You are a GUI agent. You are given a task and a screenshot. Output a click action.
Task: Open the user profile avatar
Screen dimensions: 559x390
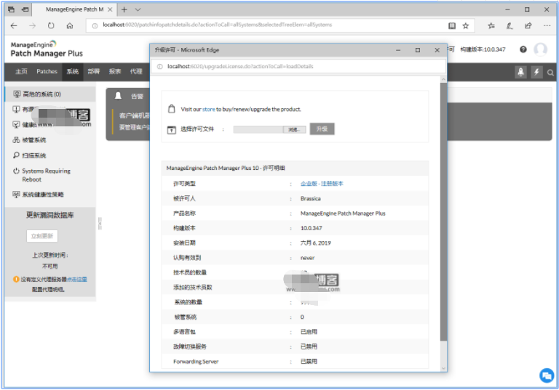coord(541,49)
